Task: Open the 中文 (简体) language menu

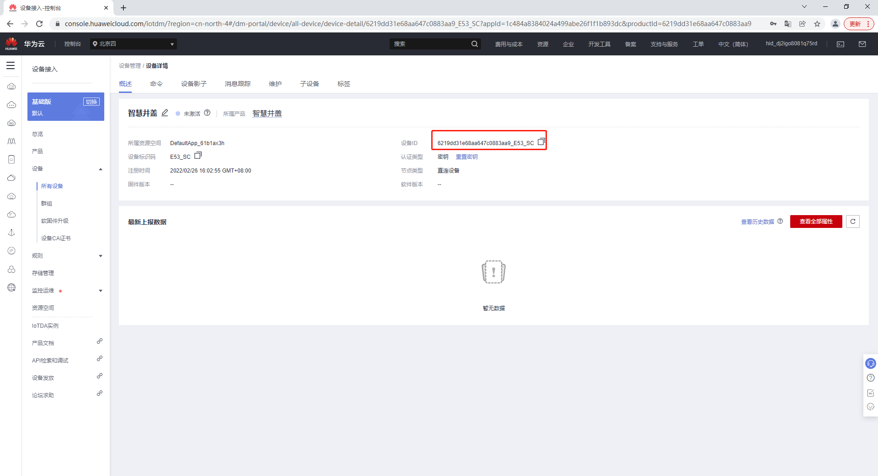Action: [733, 44]
